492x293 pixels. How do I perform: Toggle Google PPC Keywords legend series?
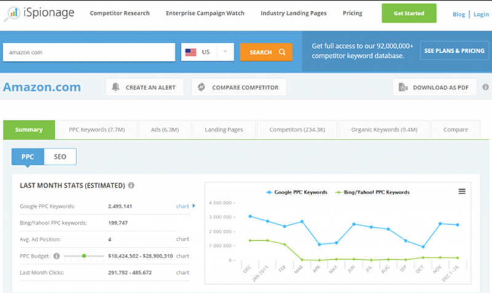pos(296,192)
